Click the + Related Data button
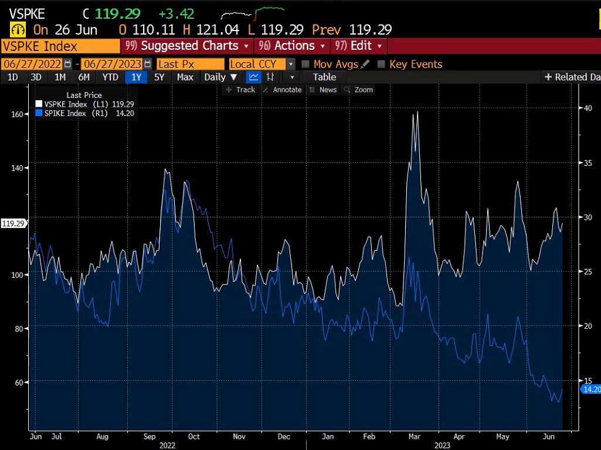 point(572,77)
